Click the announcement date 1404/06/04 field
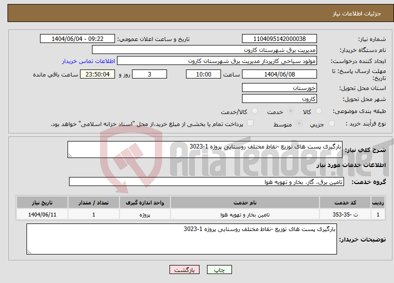Image resolution: width=394 pixels, height=283 pixels. pyautogui.click(x=77, y=38)
